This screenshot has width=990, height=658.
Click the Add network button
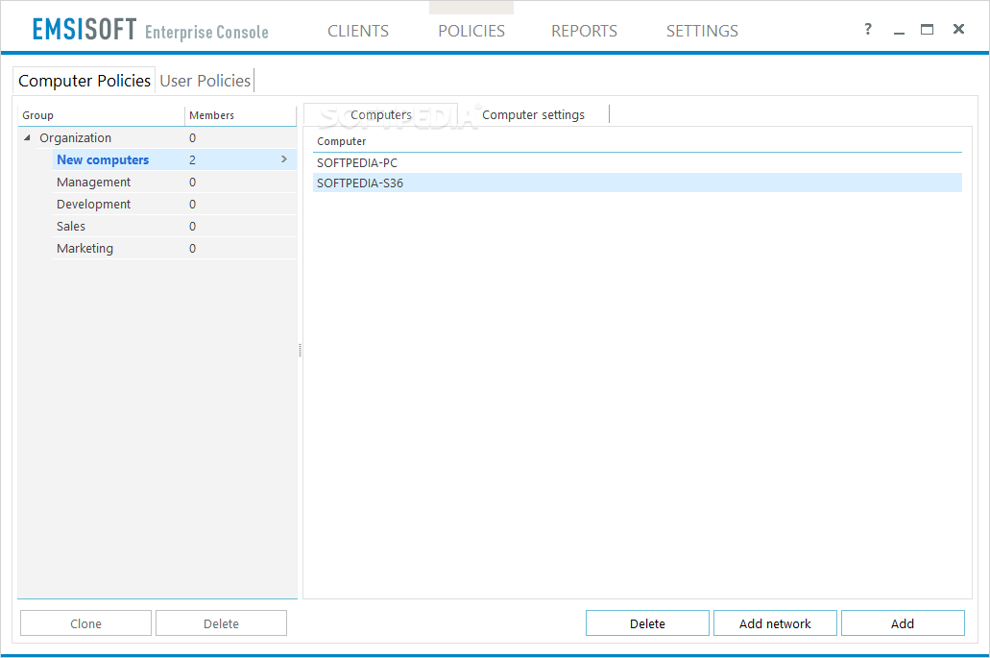pos(775,623)
